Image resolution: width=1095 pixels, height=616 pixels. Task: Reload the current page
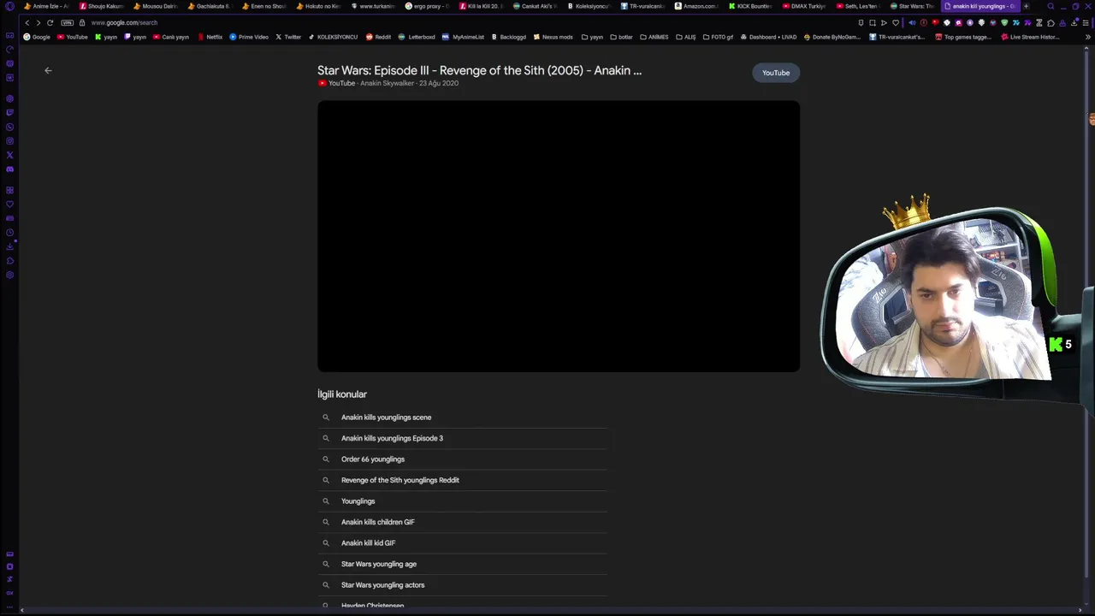coord(50,23)
